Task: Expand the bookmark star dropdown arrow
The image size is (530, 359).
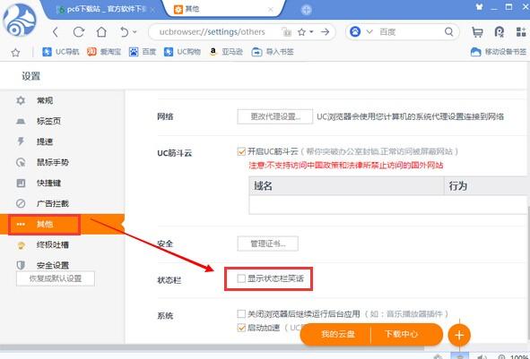Action: tap(311, 31)
